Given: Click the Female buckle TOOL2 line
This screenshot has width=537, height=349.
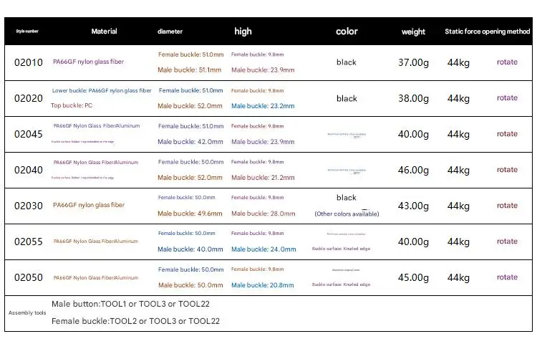Looking at the screenshot, I should coord(135,321).
